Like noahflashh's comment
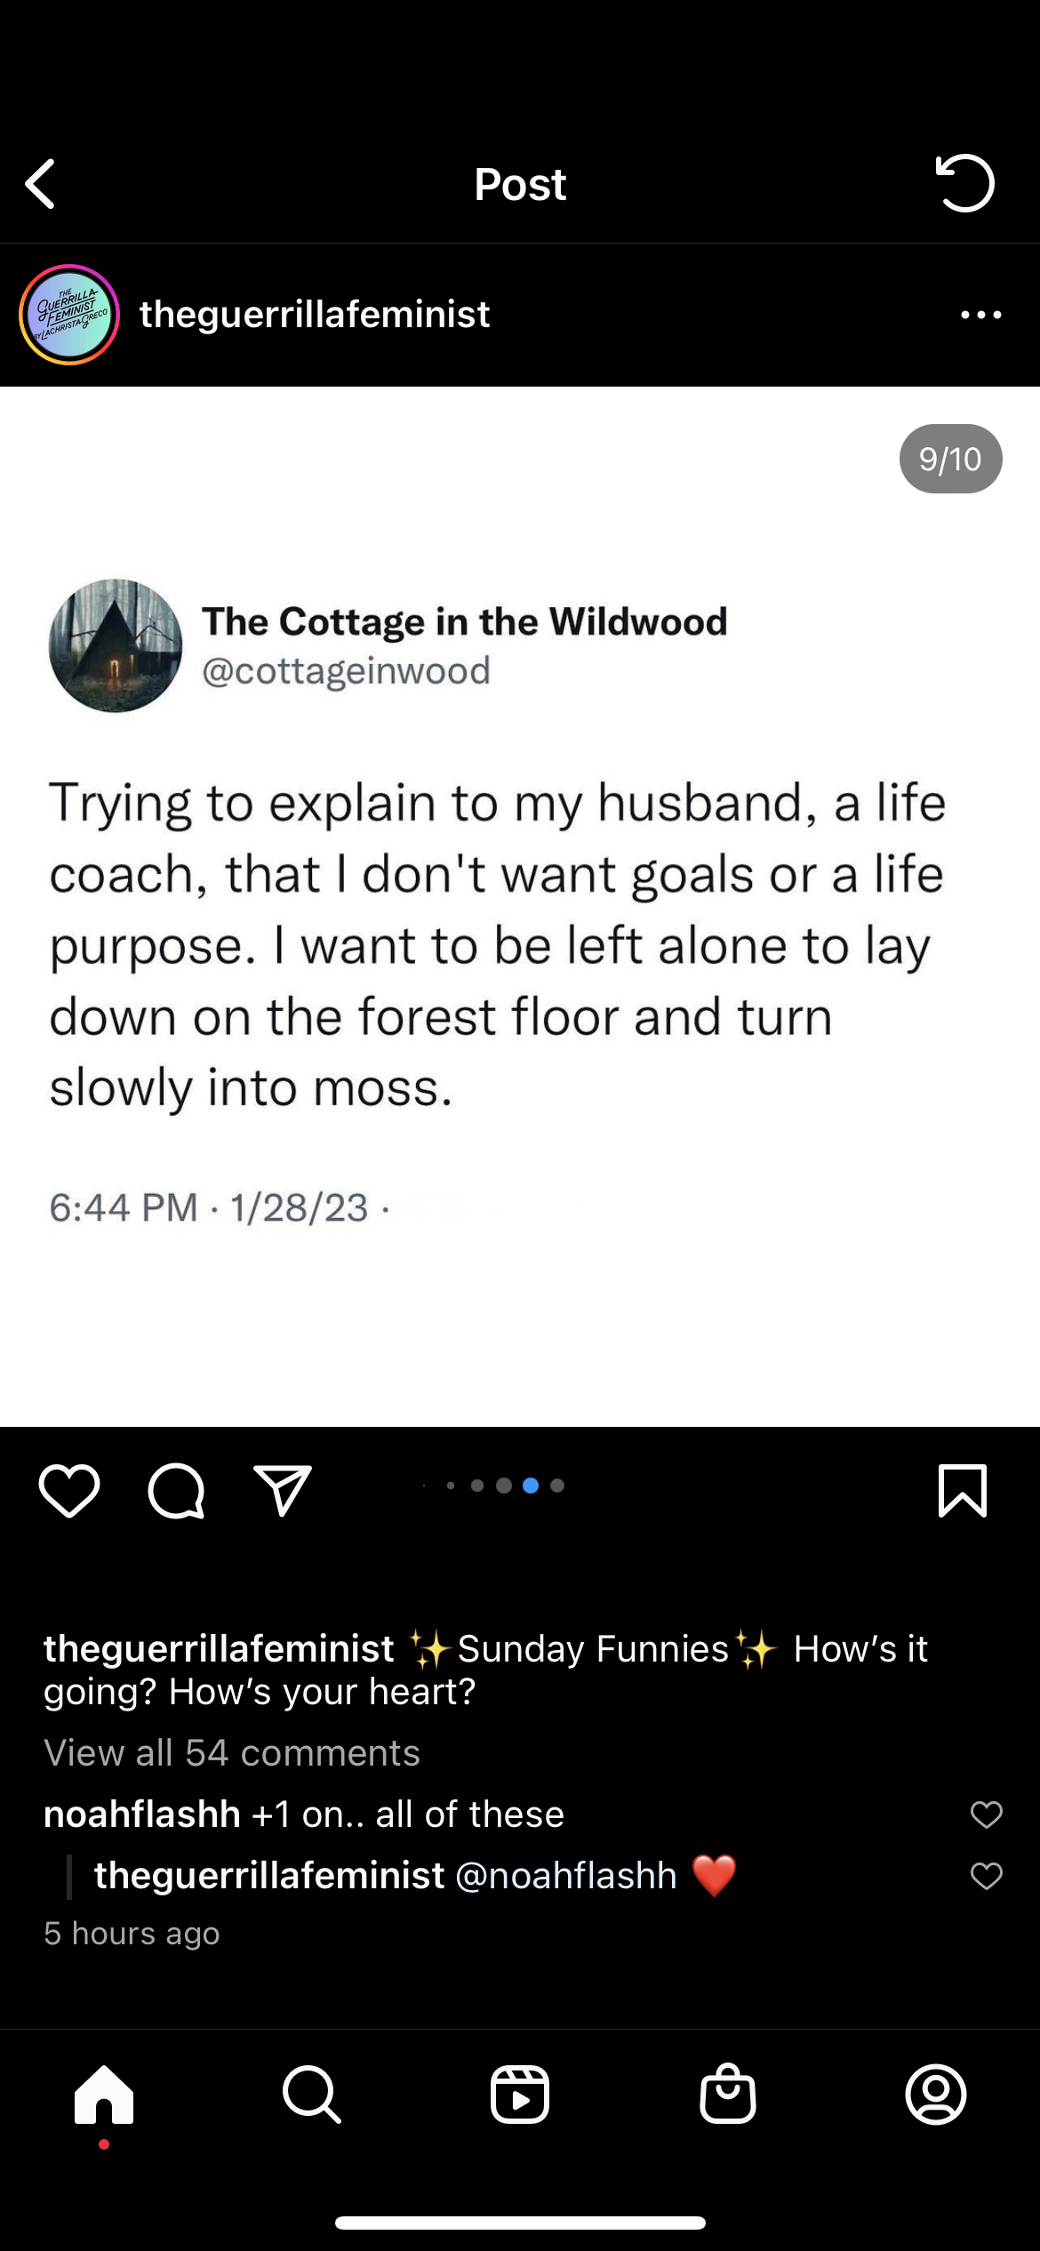This screenshot has height=2251, width=1040. pyautogui.click(x=986, y=1814)
